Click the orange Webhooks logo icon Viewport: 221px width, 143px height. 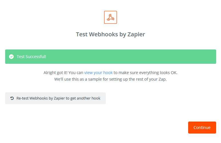coord(110,17)
